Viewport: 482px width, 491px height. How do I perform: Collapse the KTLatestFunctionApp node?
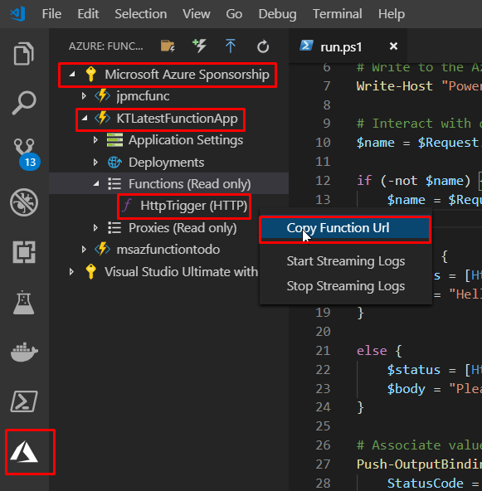click(85, 119)
